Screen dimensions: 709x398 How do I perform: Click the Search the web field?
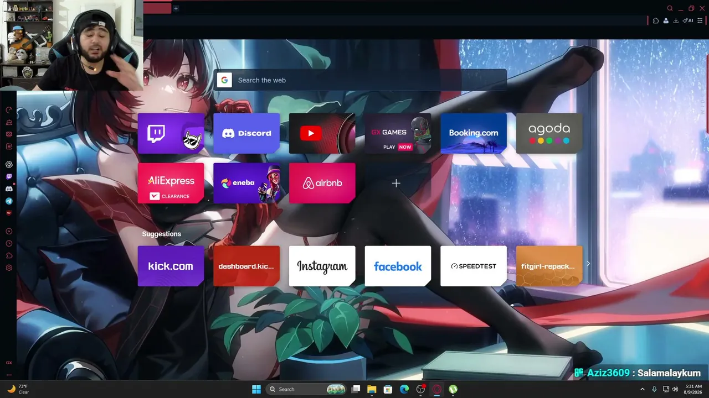click(x=360, y=80)
